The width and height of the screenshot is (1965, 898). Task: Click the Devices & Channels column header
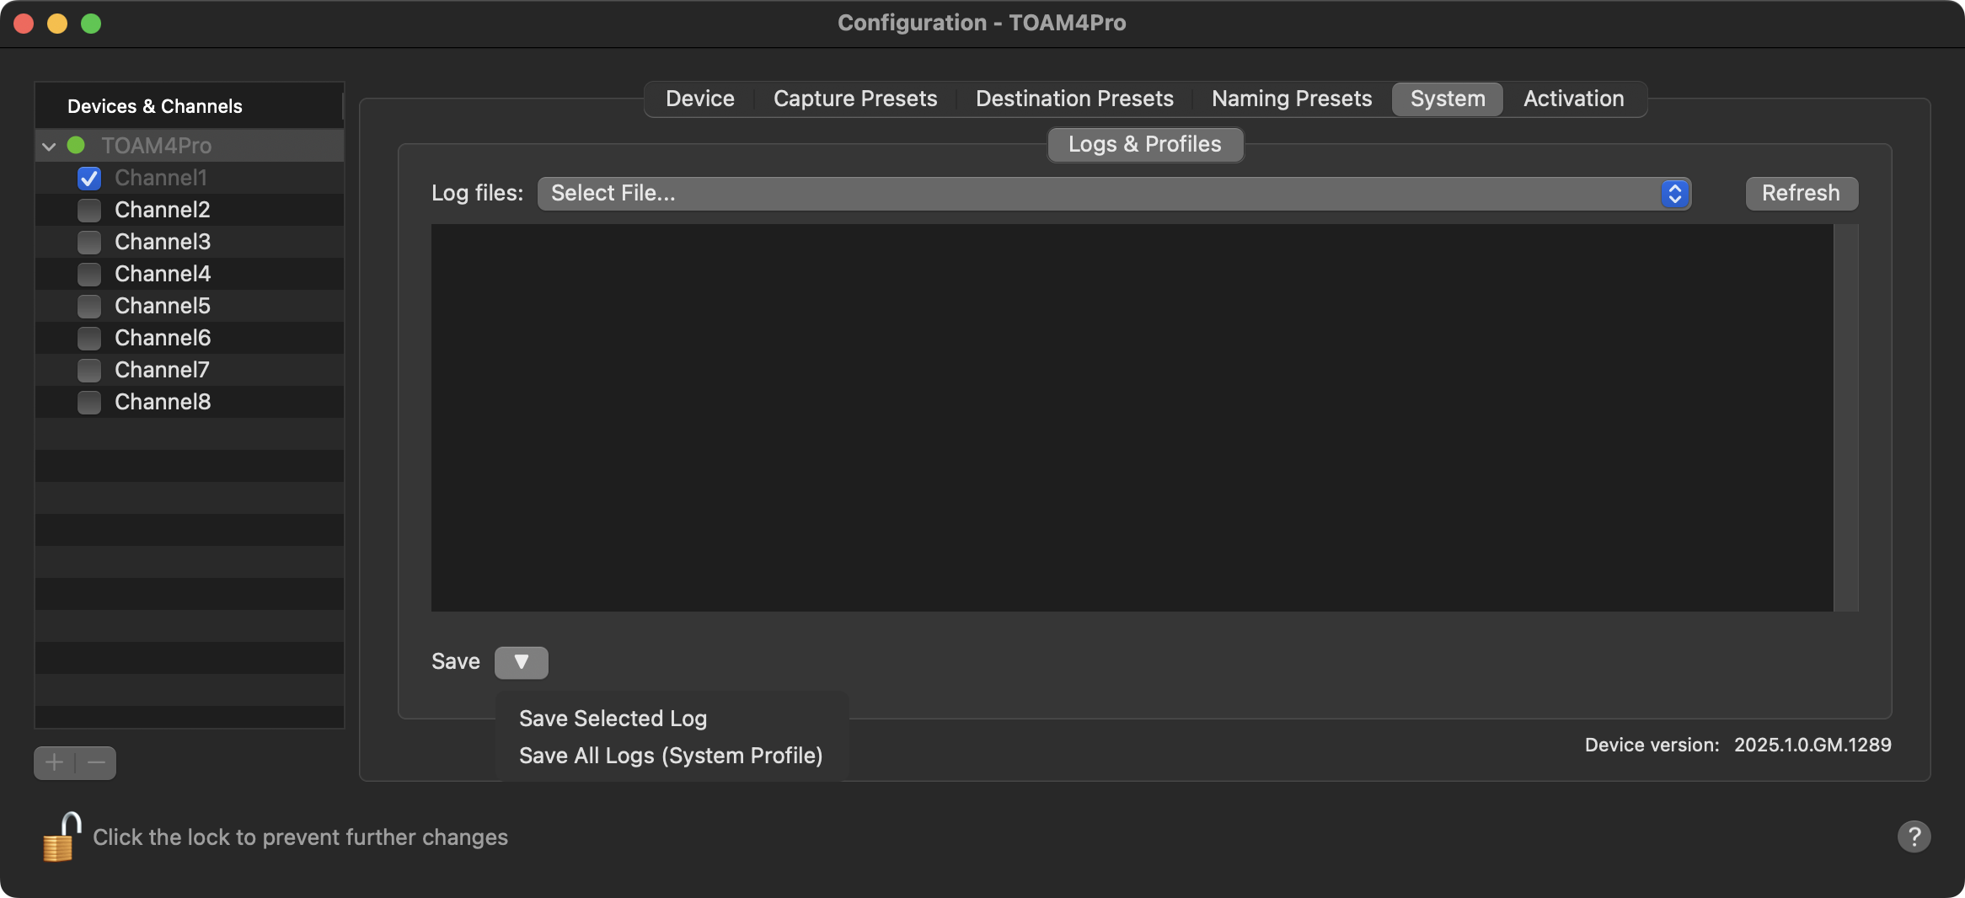pyautogui.click(x=190, y=106)
